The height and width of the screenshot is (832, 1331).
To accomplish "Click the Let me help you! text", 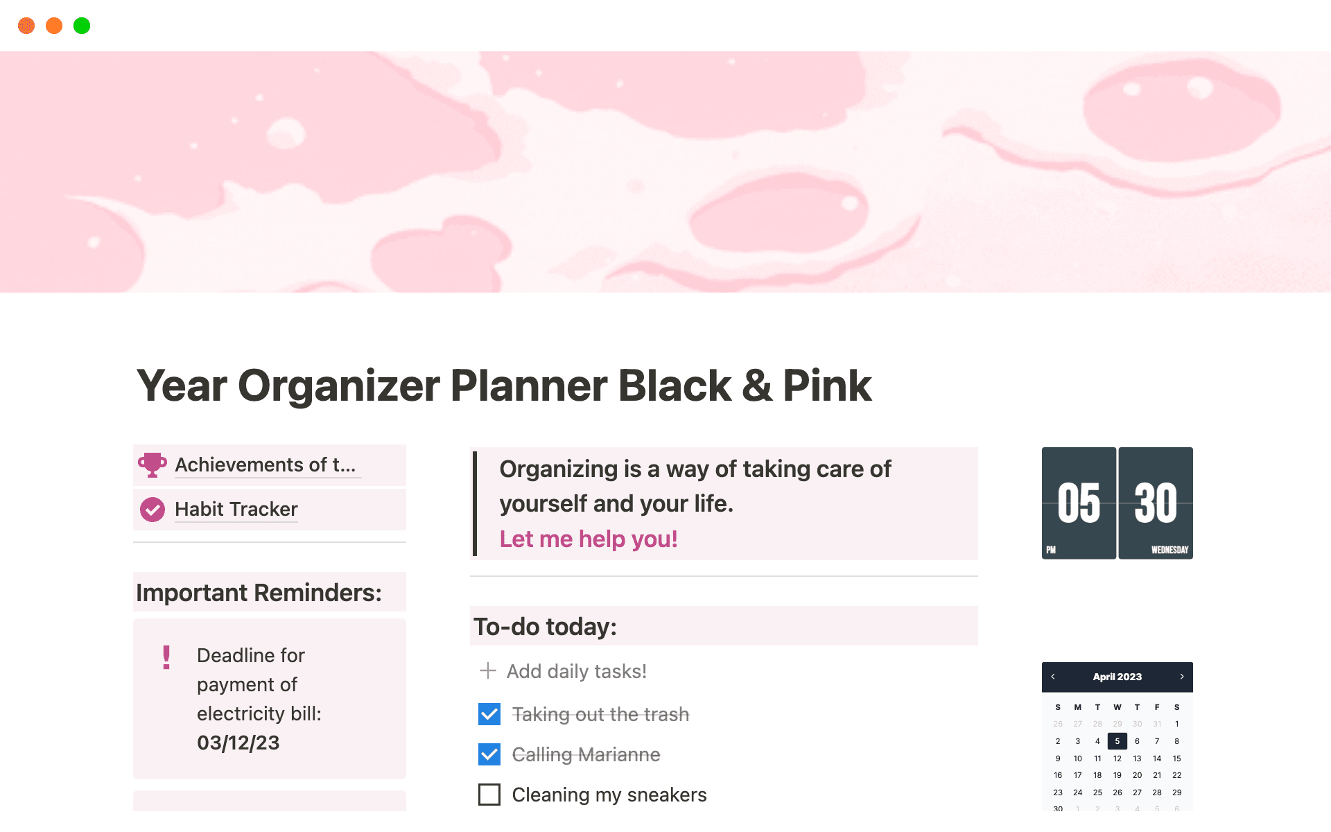I will point(588,539).
